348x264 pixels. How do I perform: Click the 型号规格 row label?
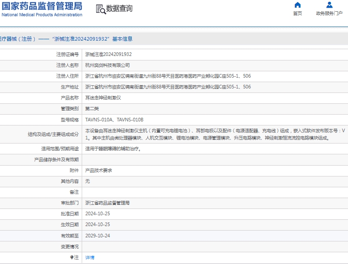point(70,120)
